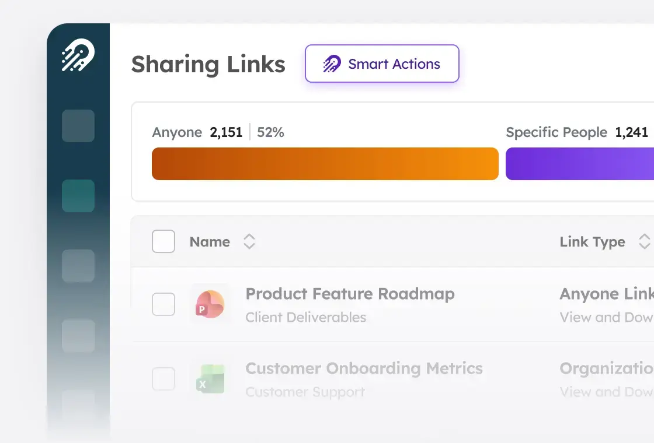Open the first sidebar navigation item
This screenshot has height=443, width=654.
pyautogui.click(x=78, y=126)
